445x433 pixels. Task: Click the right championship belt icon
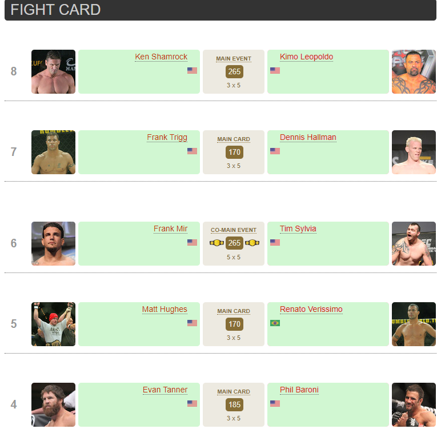252,243
